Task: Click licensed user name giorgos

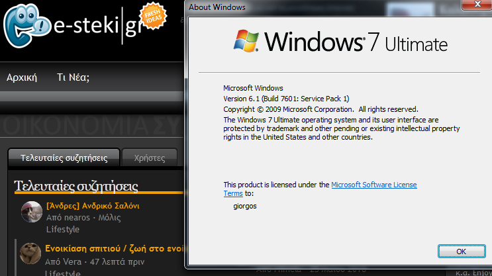Action: tap(245, 206)
